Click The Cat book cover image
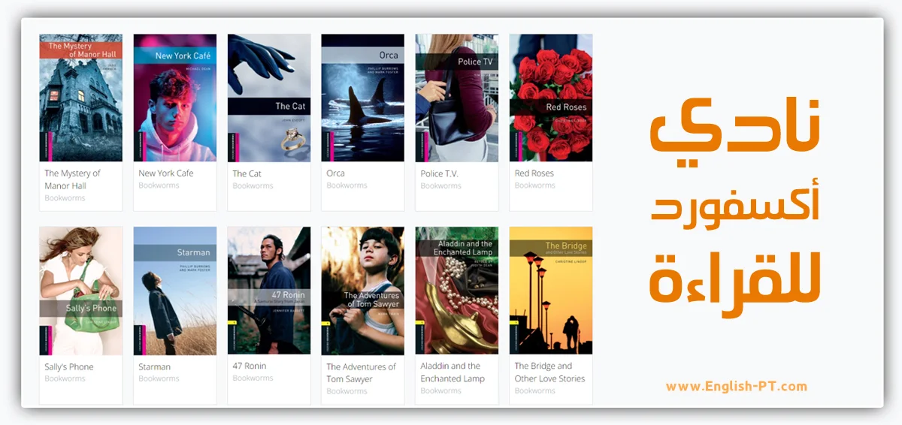The image size is (902, 425). pos(268,98)
